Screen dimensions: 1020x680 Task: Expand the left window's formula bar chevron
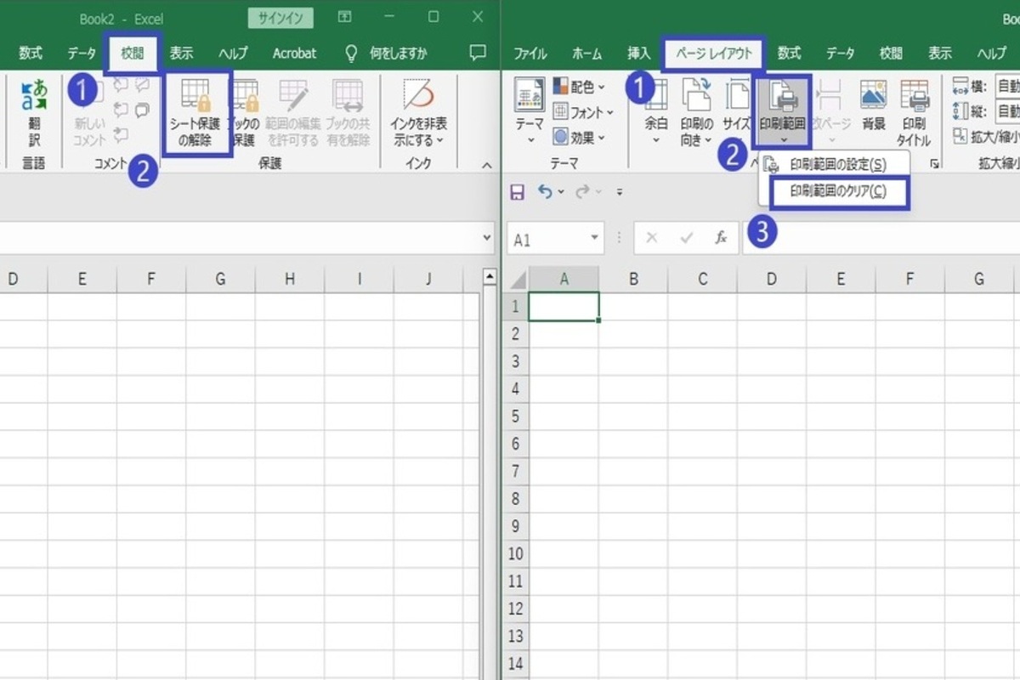click(487, 238)
